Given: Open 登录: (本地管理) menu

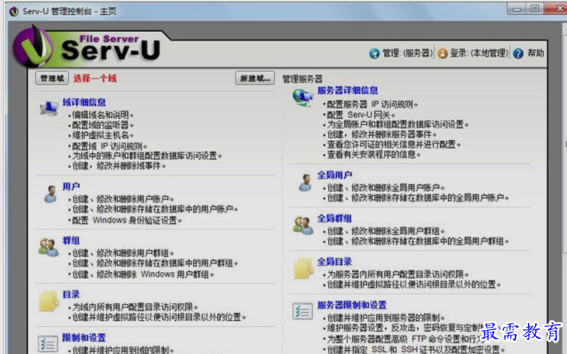Looking at the screenshot, I should (479, 54).
